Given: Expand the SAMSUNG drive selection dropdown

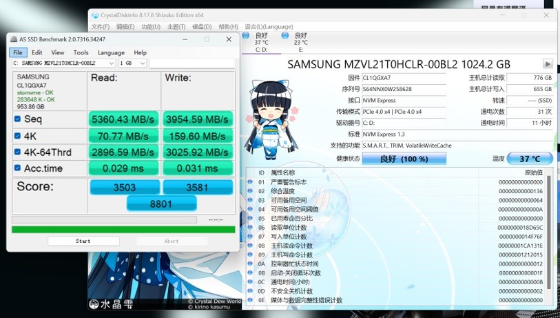Looking at the screenshot, I should (112, 63).
